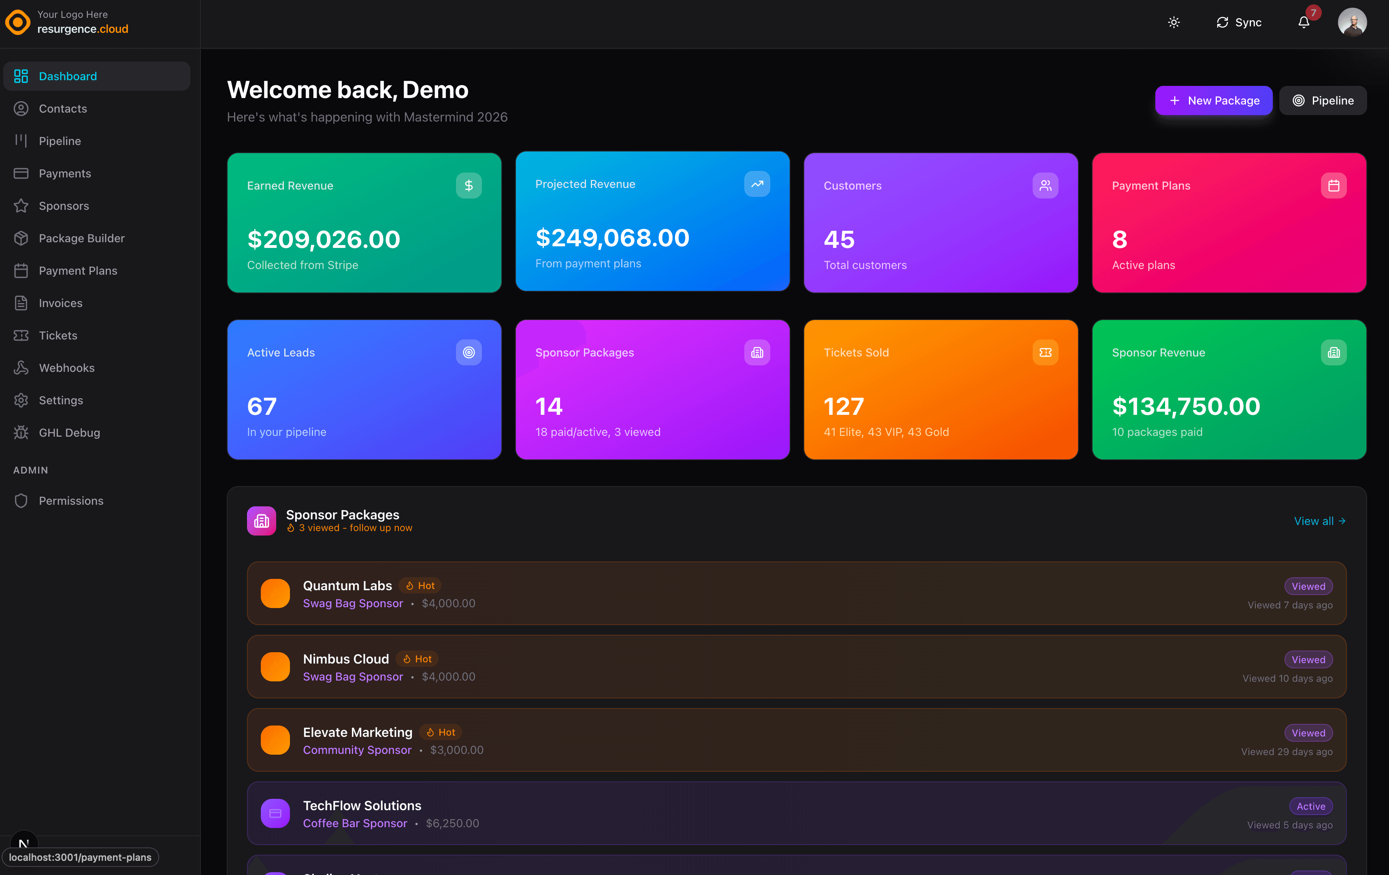This screenshot has width=1389, height=875.
Task: Click the New Package button
Action: click(x=1214, y=100)
